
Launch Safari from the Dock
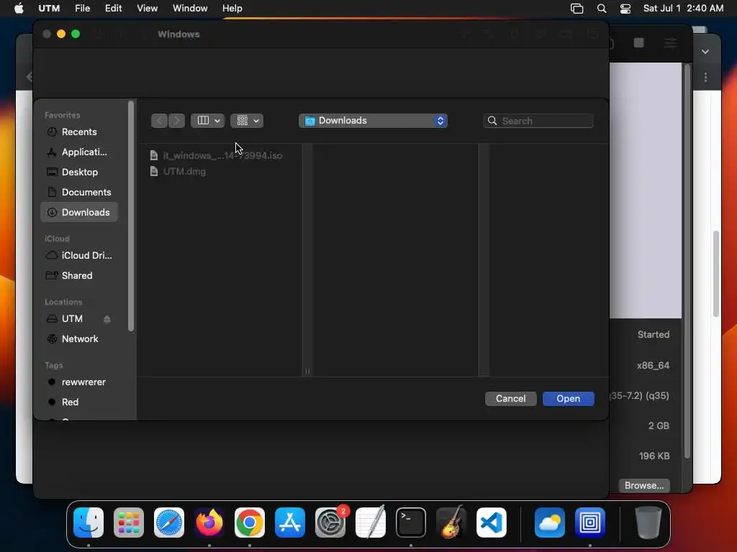[x=169, y=523]
